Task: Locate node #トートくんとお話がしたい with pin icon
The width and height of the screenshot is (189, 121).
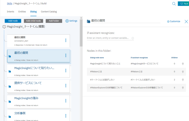Action: [183, 80]
